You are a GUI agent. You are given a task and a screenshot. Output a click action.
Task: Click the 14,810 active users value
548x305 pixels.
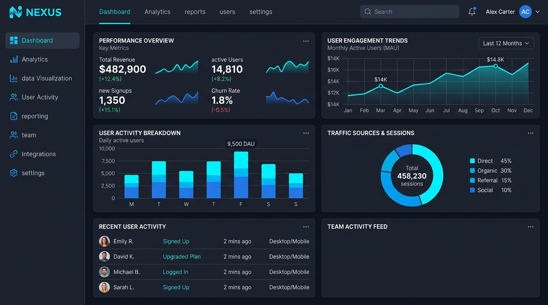(x=227, y=69)
